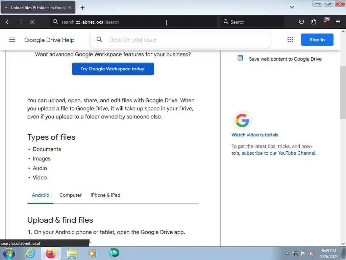Open the extension badge showing 25
Viewport: 346px width, 260px height.
(326, 21)
